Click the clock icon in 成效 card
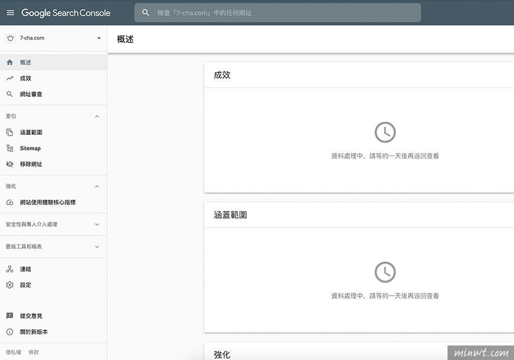Image resolution: width=514 pixels, height=360 pixels. click(x=385, y=133)
